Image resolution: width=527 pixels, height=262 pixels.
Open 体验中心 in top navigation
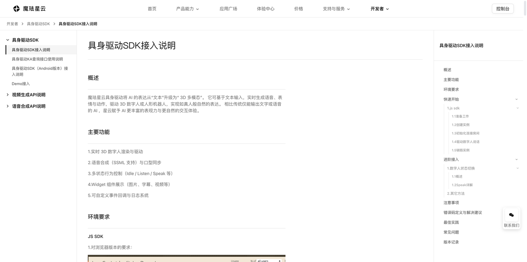266,9
